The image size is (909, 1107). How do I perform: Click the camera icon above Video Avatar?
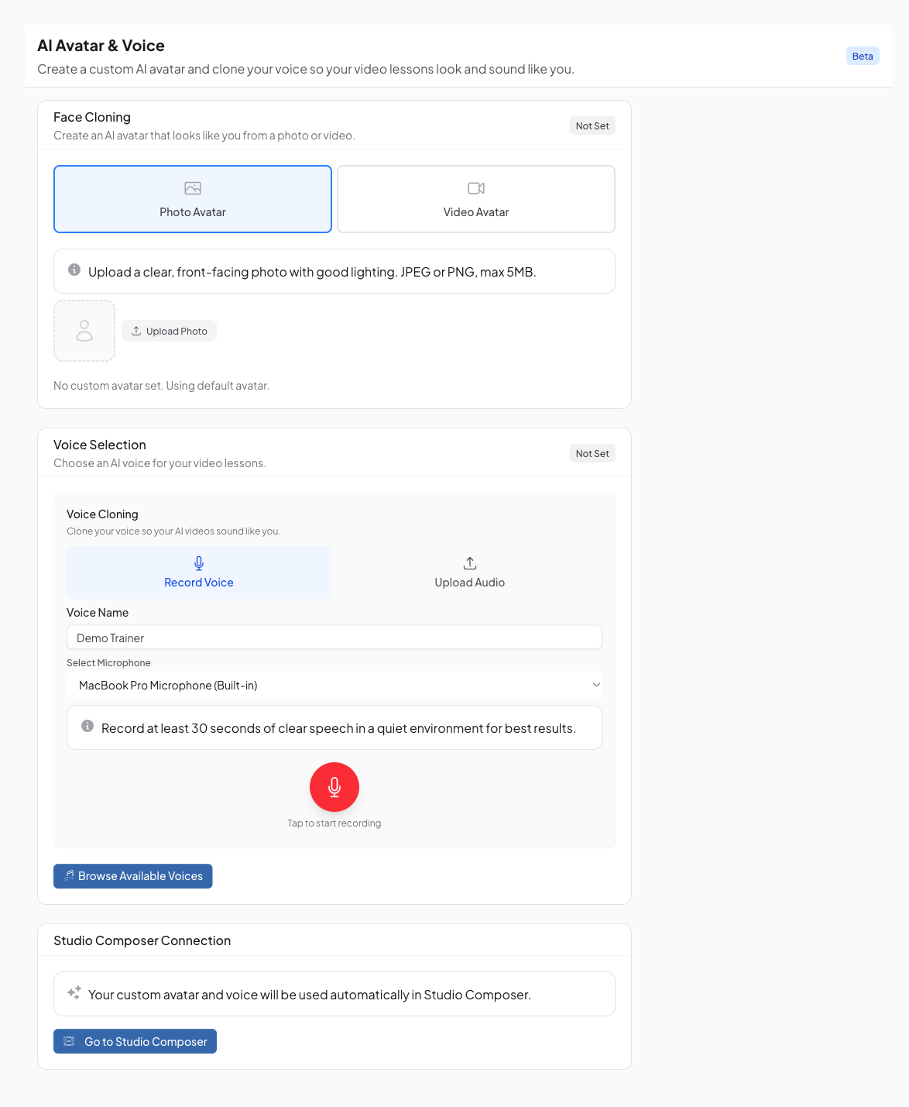(476, 188)
